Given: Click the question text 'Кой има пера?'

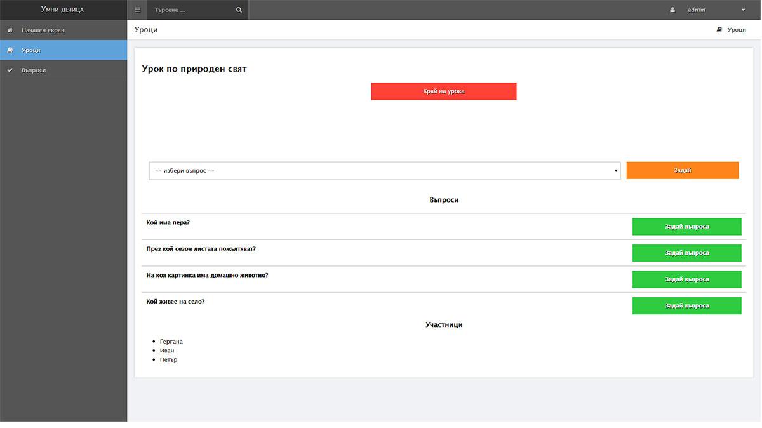Looking at the screenshot, I should [x=168, y=222].
